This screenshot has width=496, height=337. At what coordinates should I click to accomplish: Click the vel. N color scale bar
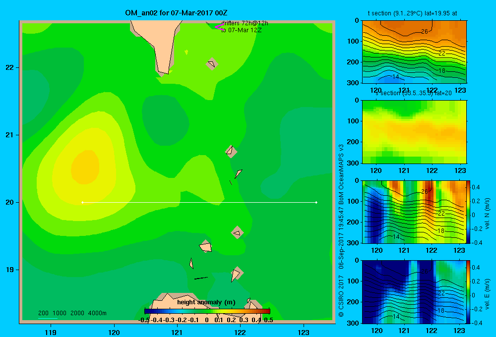[x=468, y=212]
